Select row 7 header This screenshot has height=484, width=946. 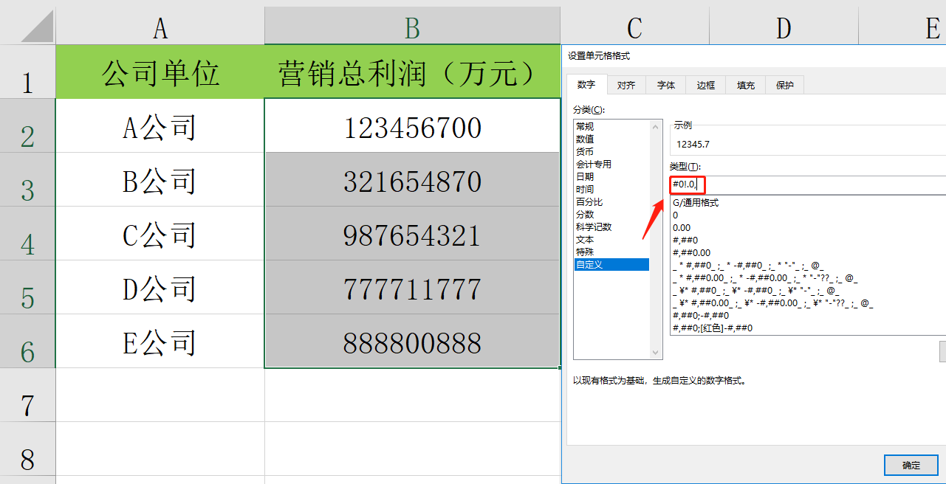(27, 395)
